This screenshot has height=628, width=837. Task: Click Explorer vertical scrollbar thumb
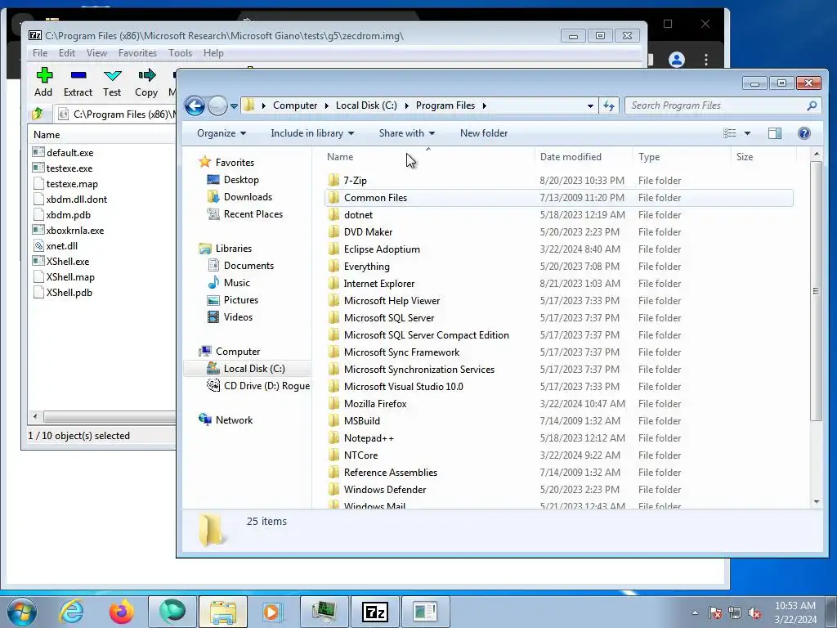tap(816, 291)
